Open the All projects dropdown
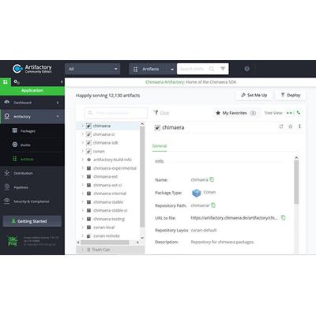Screen dimensions: 316x316 (92, 69)
